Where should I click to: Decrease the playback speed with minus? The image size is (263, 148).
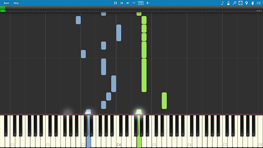134,3
